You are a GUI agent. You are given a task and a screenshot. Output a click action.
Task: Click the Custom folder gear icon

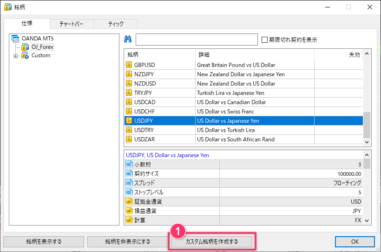25,55
